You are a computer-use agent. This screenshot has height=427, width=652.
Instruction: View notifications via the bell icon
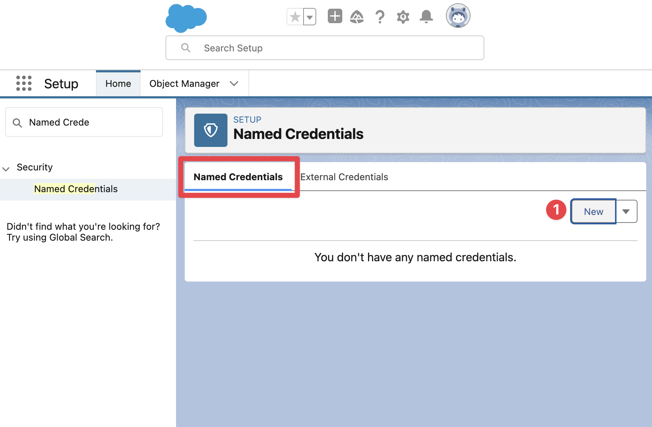(426, 16)
